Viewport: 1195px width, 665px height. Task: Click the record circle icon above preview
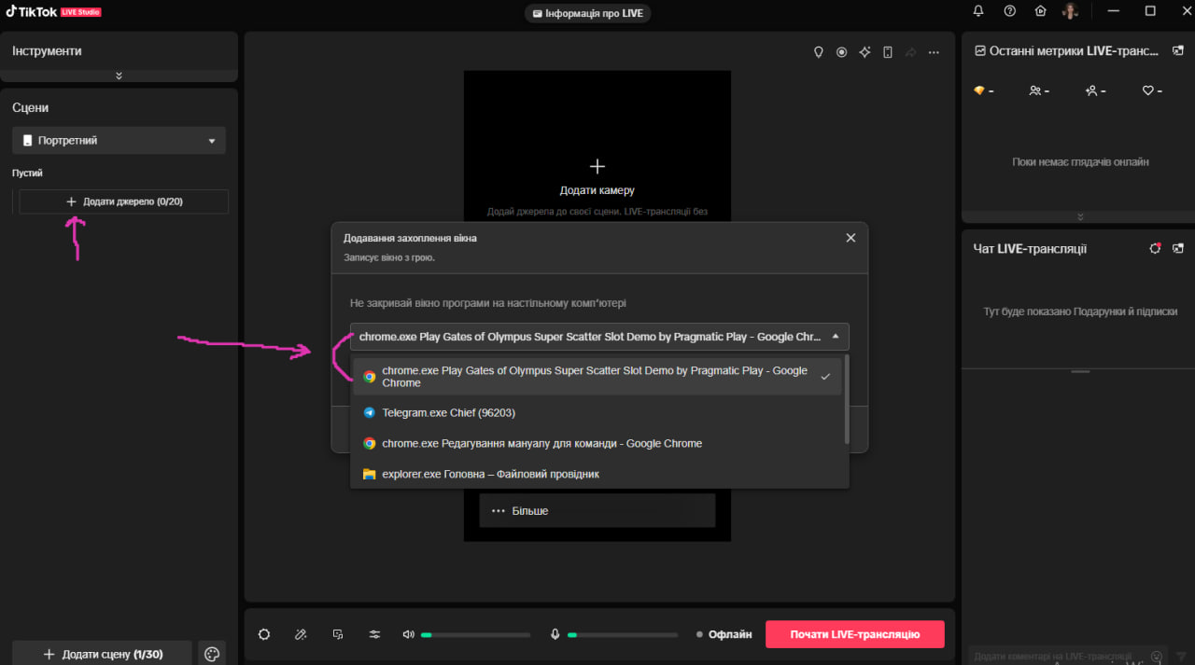pos(841,52)
